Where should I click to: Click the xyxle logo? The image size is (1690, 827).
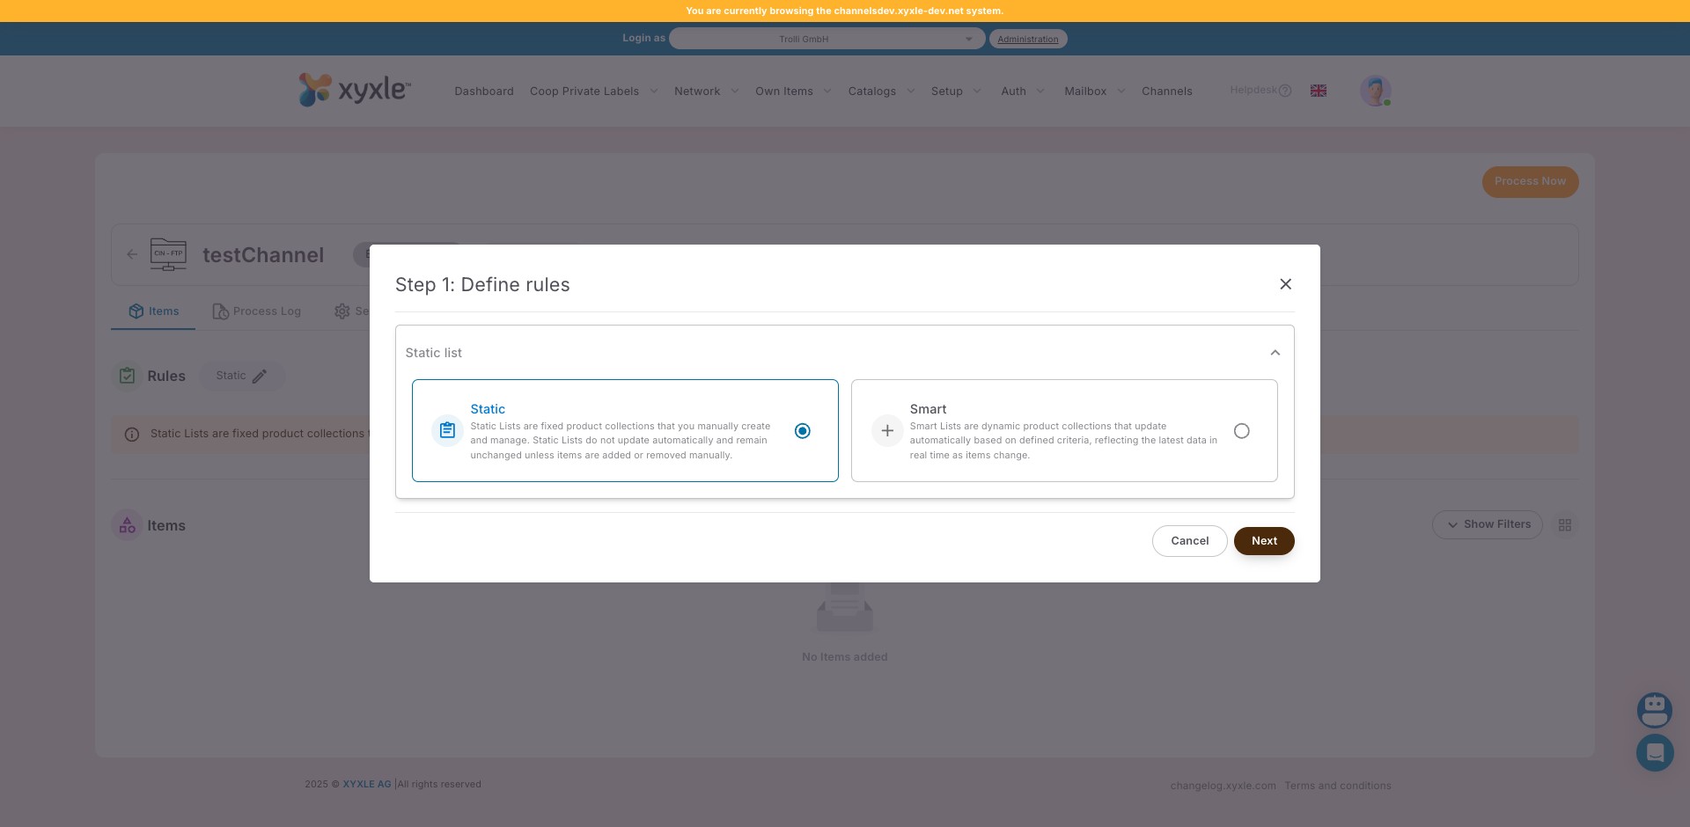pos(354,90)
